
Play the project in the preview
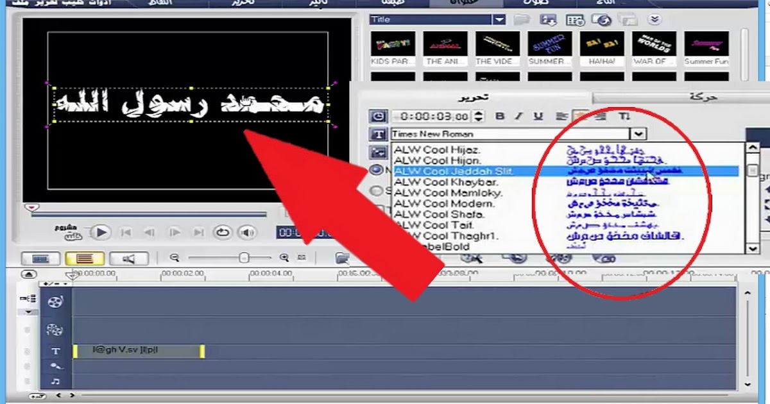(101, 232)
